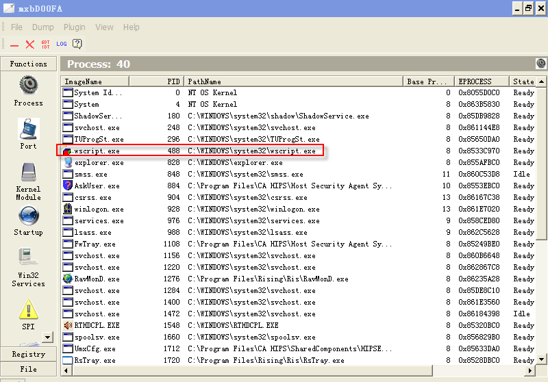Click the red minus toolbar icon
Viewport: 548px width, 382px height.
point(14,44)
